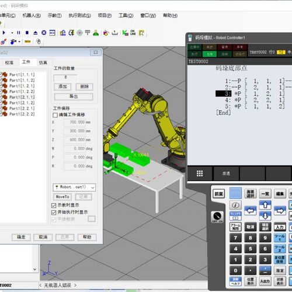This screenshot has height=292, width=292.
Task: Open the 帮助(H) menu
Action: click(170, 15)
